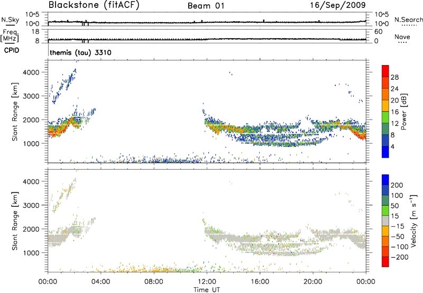Click '4000' tick of the power panel

(x=31, y=72)
